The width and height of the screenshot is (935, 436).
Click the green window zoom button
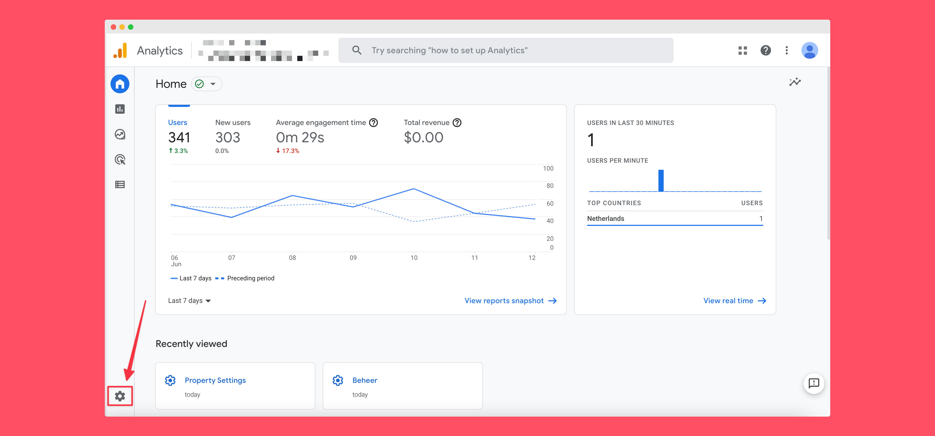(x=131, y=27)
